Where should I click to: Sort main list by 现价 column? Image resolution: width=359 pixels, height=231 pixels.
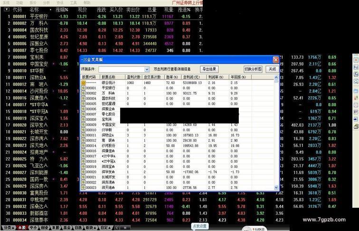[x=83, y=9]
